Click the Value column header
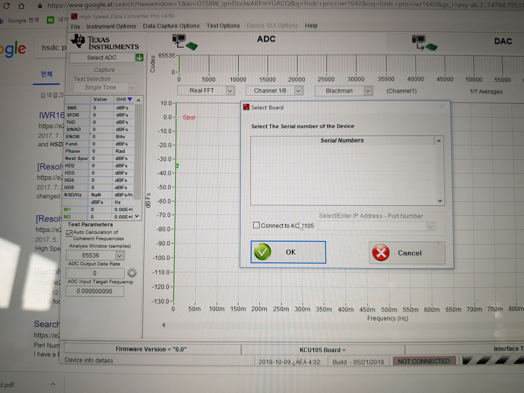Viewport: 524px width, 393px height. click(100, 99)
